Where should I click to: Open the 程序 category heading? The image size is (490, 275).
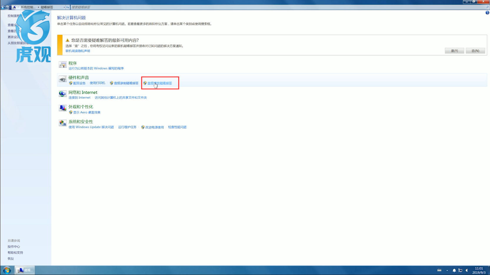click(x=73, y=63)
